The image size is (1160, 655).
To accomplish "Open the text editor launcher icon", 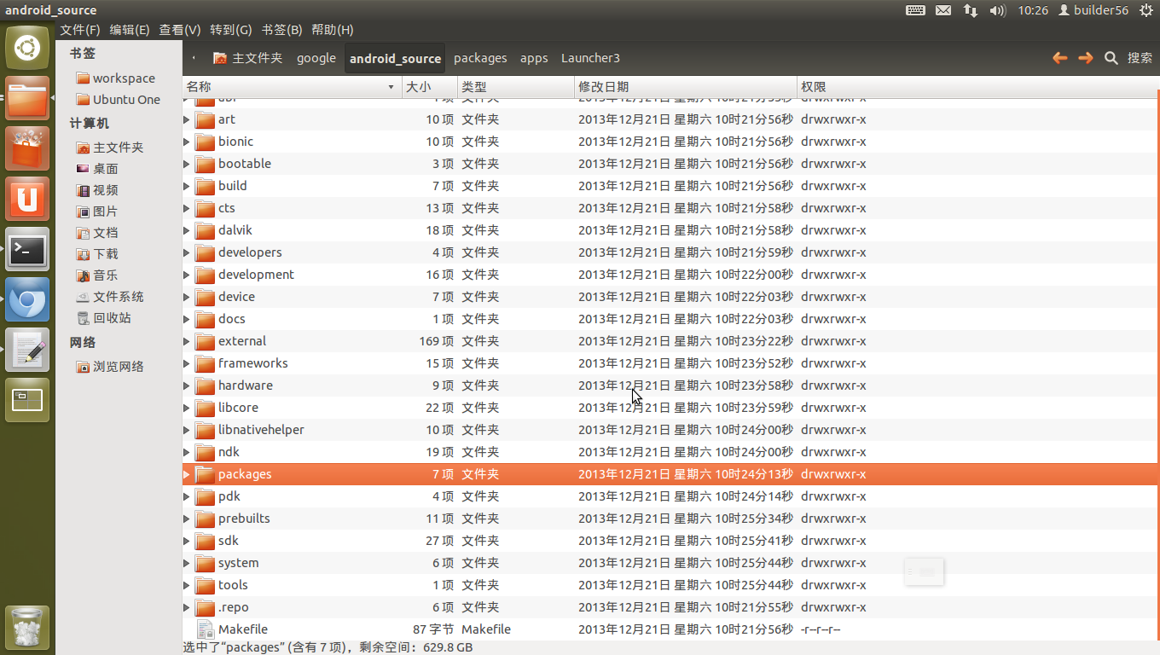I will pyautogui.click(x=27, y=350).
